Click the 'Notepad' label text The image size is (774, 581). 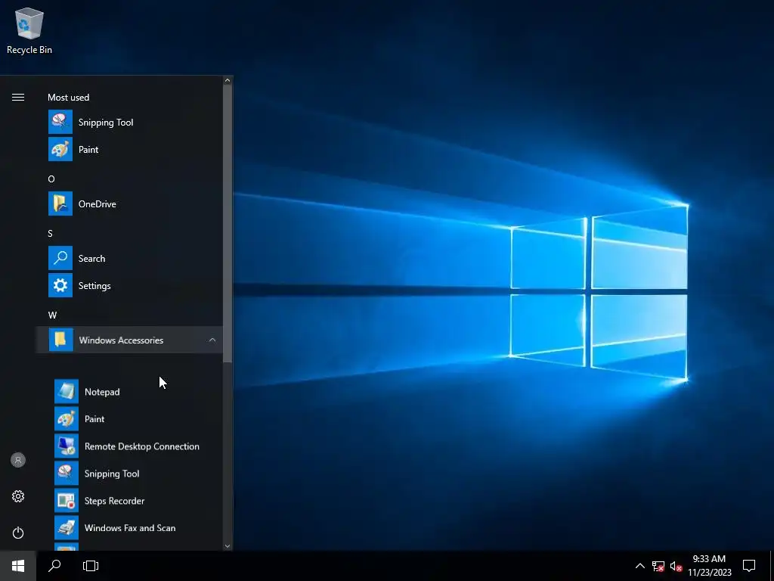click(102, 392)
